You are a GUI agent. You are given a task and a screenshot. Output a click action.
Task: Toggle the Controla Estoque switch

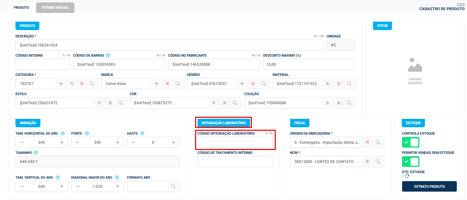tap(411, 142)
